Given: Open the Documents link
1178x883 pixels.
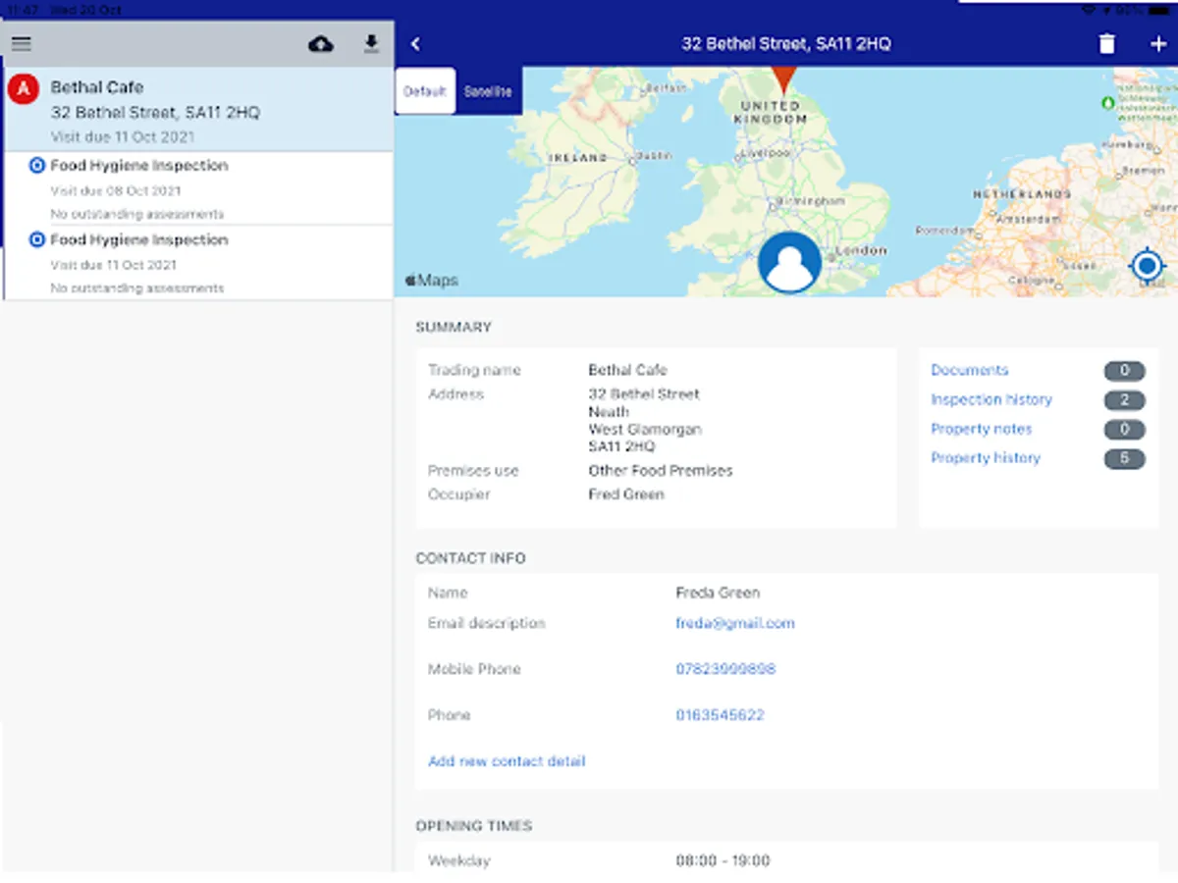Looking at the screenshot, I should tap(969, 370).
